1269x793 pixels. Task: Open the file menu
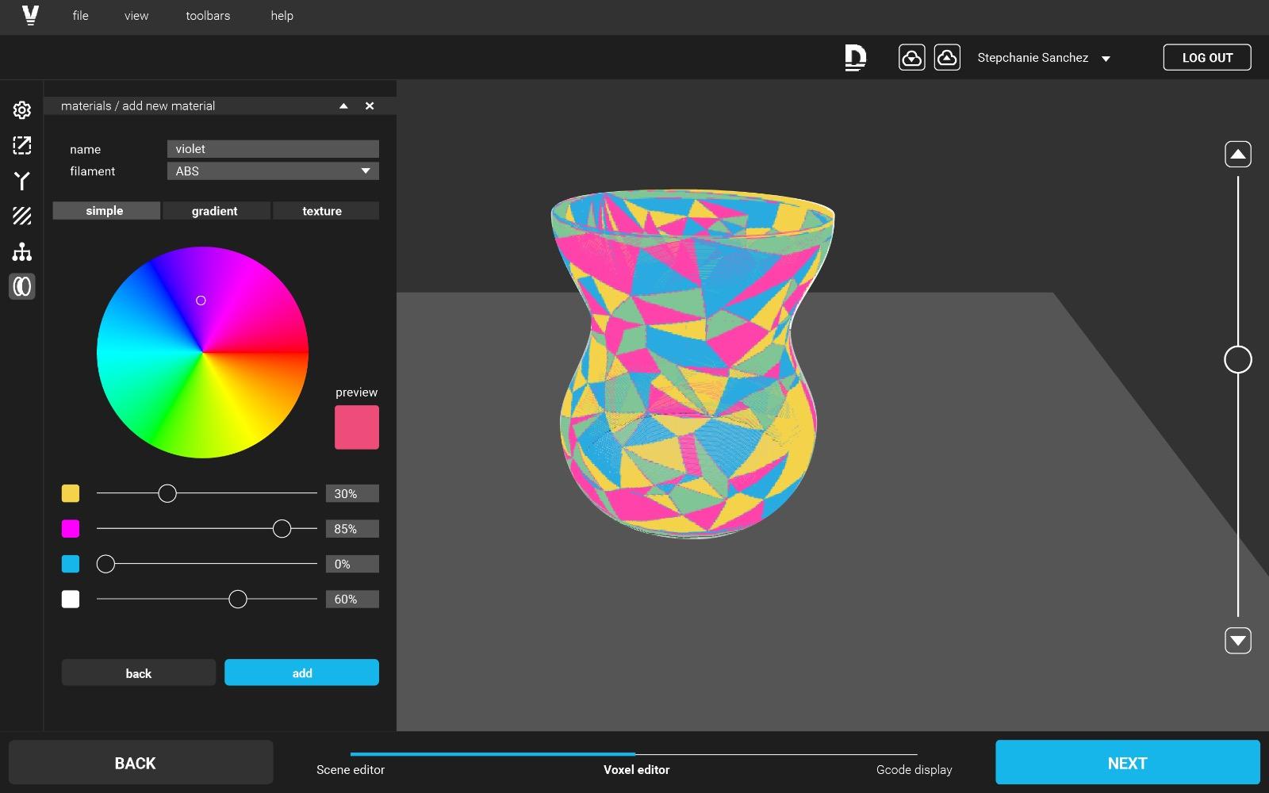80,16
